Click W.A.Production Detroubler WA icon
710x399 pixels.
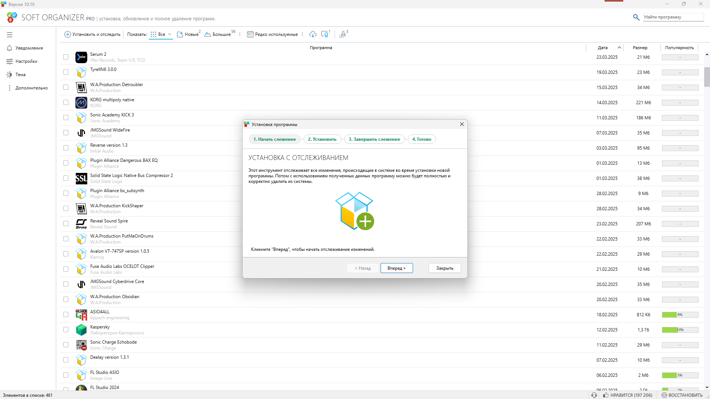tap(81, 88)
